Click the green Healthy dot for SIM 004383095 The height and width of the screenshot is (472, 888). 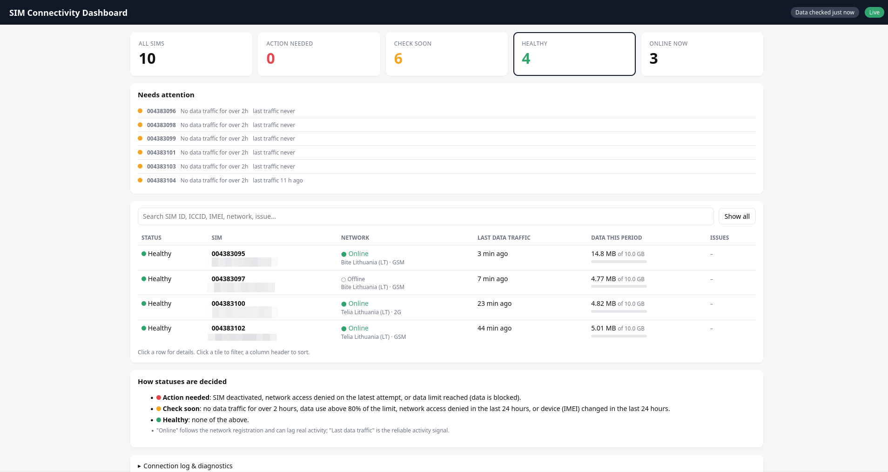pos(144,254)
